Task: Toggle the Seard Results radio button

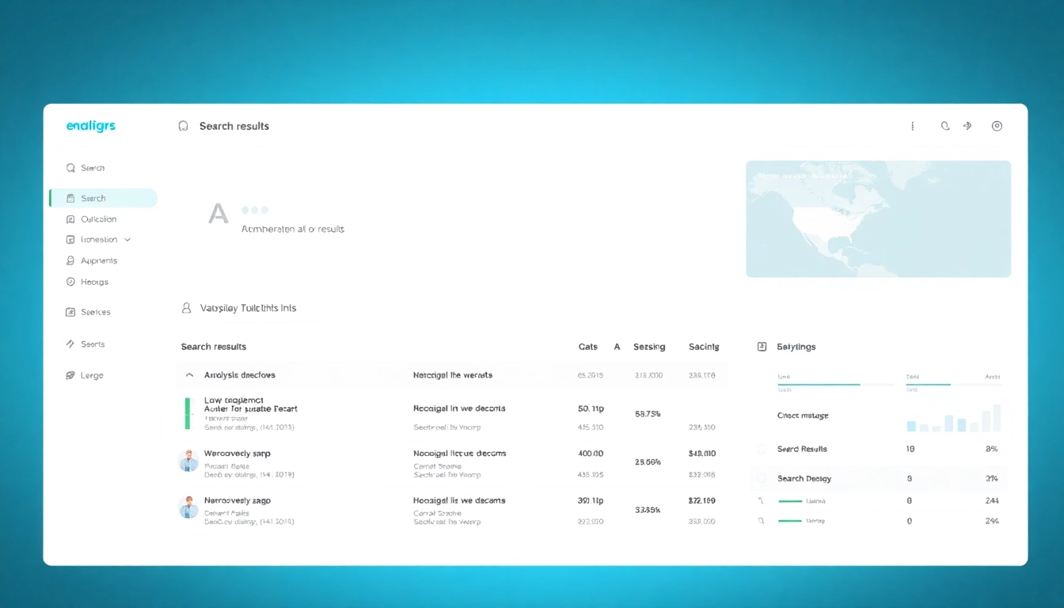Action: point(762,449)
